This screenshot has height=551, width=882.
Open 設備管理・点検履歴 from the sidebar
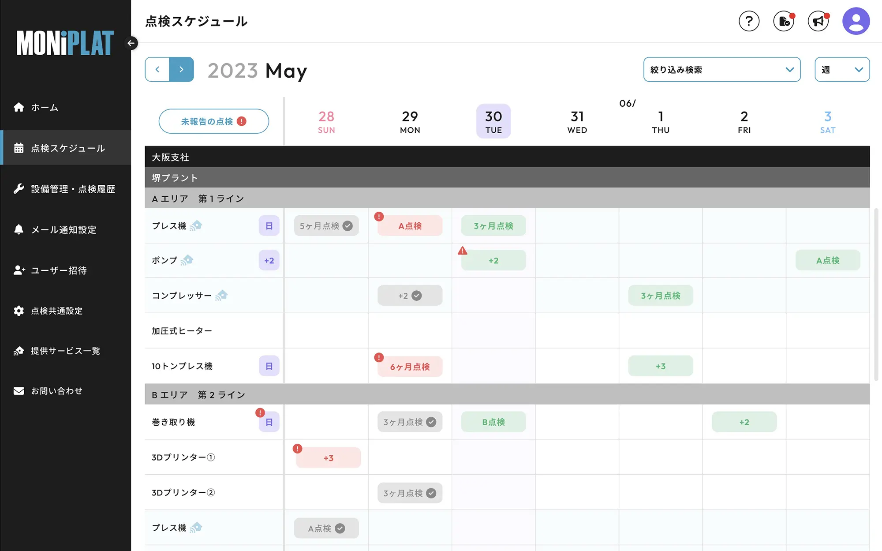(x=19, y=189)
